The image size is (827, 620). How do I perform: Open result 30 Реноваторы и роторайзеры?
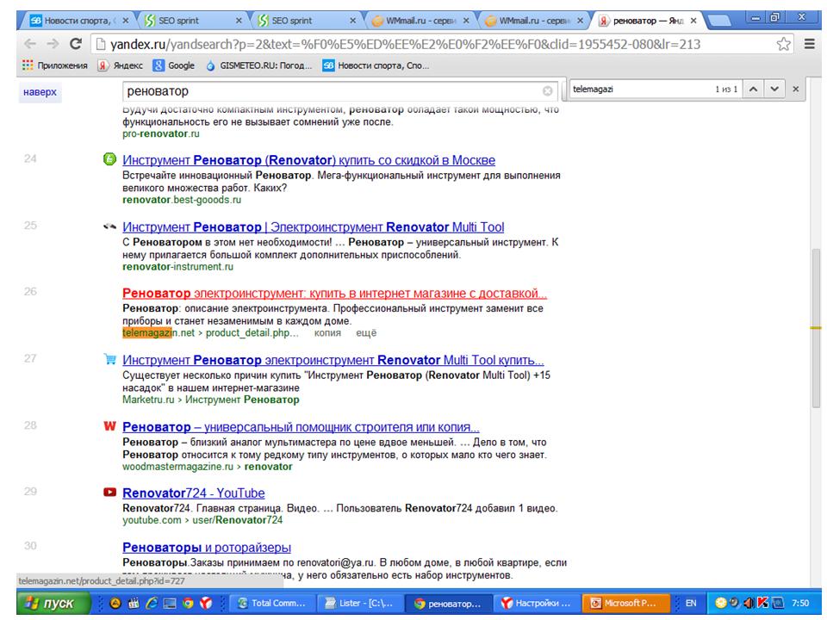point(207,548)
